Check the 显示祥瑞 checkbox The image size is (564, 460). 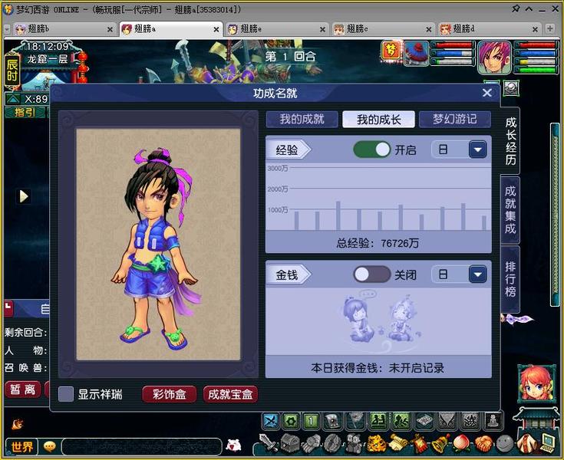(x=65, y=394)
